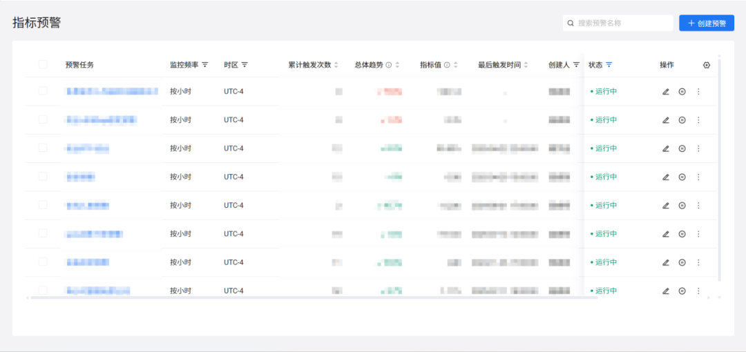Screen dimensions: 746x352
Task: Click the 操作 column header
Action: tap(667, 65)
